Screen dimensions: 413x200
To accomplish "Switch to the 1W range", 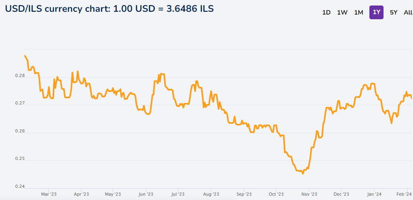I will [342, 13].
